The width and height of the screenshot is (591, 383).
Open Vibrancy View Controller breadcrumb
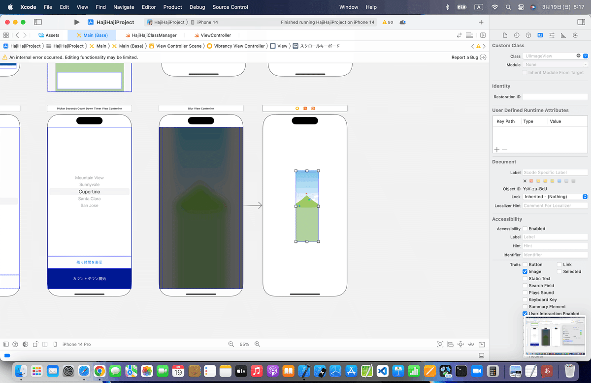tap(235, 46)
